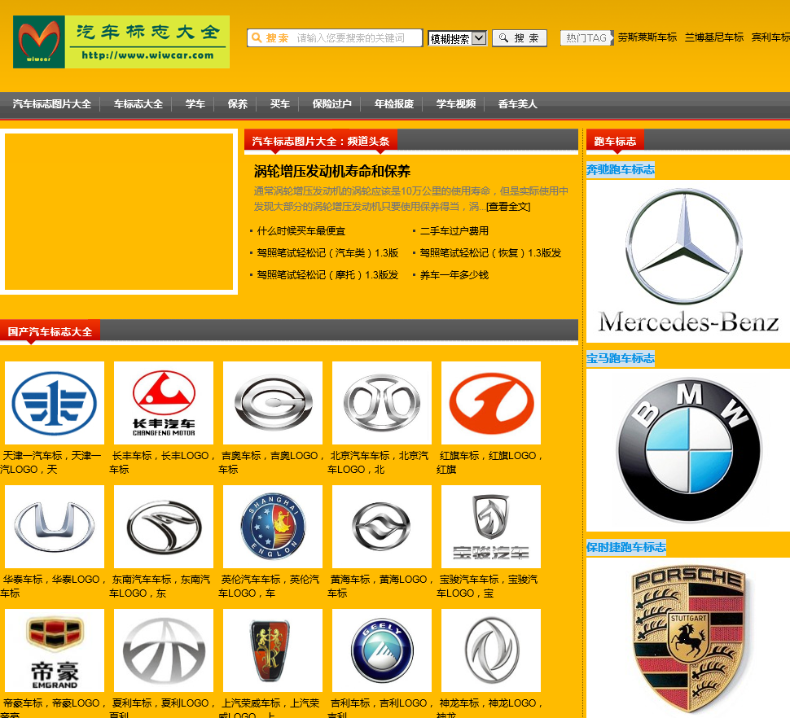Screen dimensions: 790x718
Task: Open the 红旗车标，红旗LOGO caption link
Action: (x=489, y=462)
